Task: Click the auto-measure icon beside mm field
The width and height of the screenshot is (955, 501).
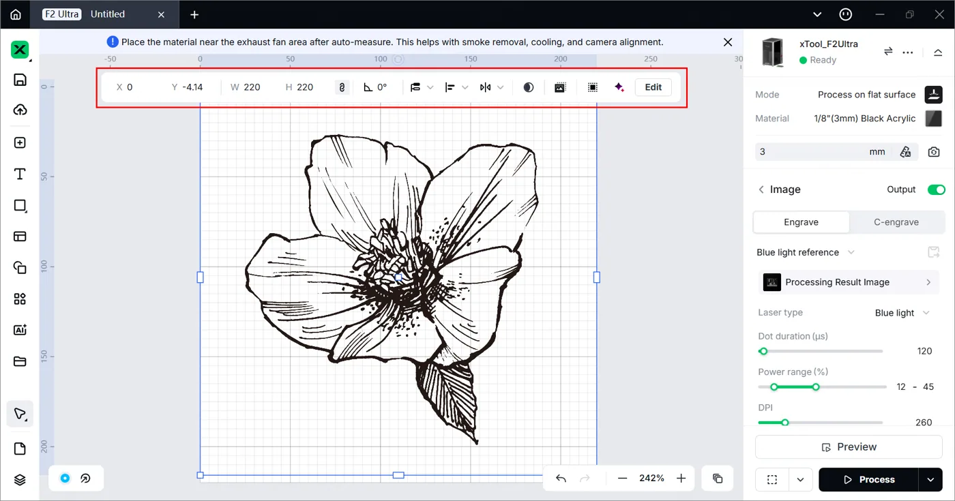Action: [906, 152]
